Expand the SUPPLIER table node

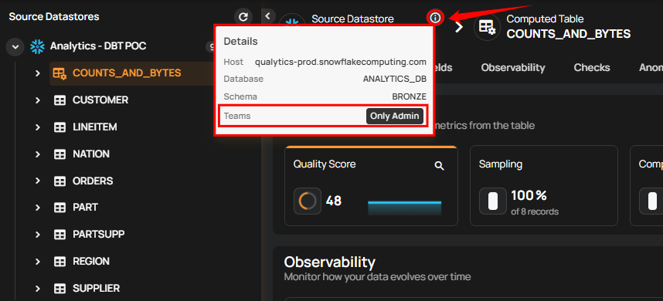pos(38,289)
